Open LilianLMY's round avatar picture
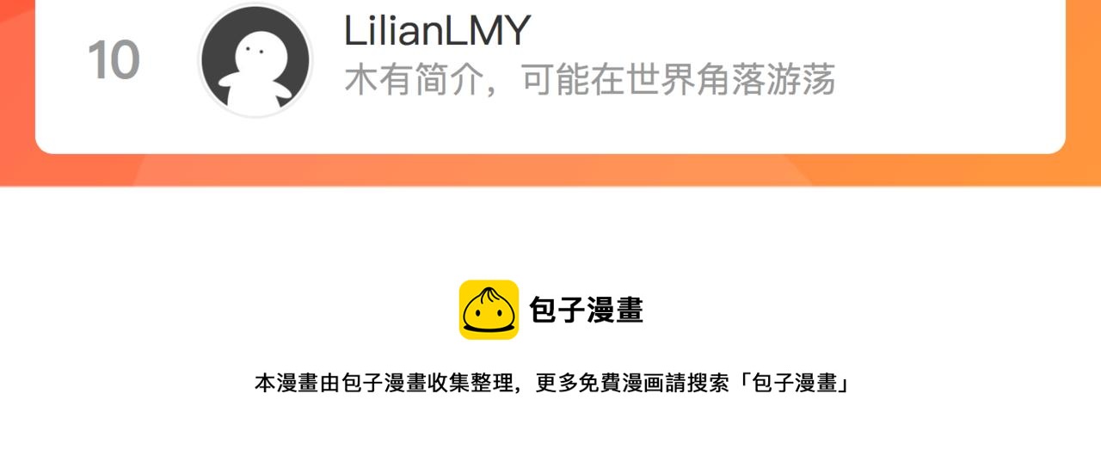Screen dimensions: 1101x461 255,60
